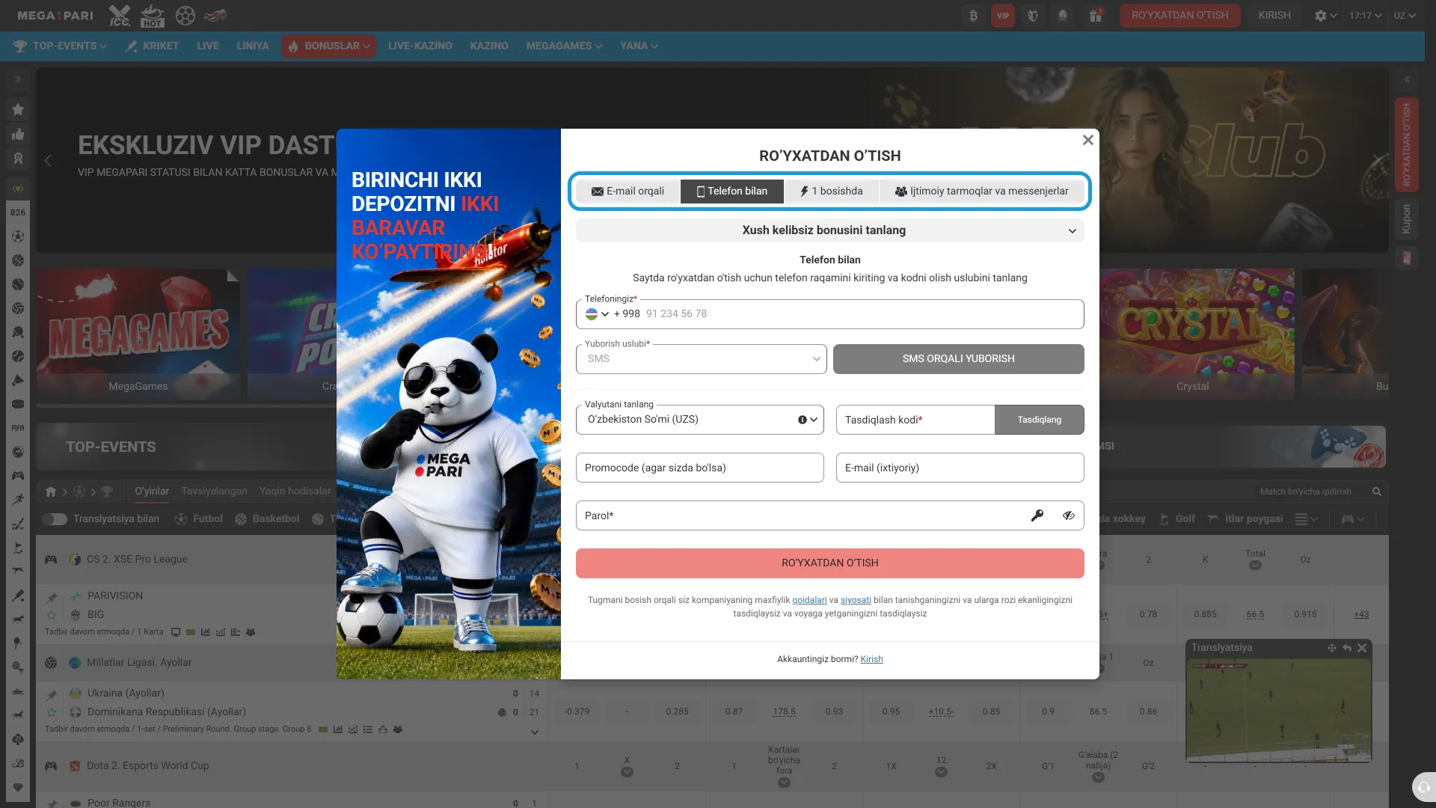
Task: Open the qoidalari link
Action: [x=809, y=600]
